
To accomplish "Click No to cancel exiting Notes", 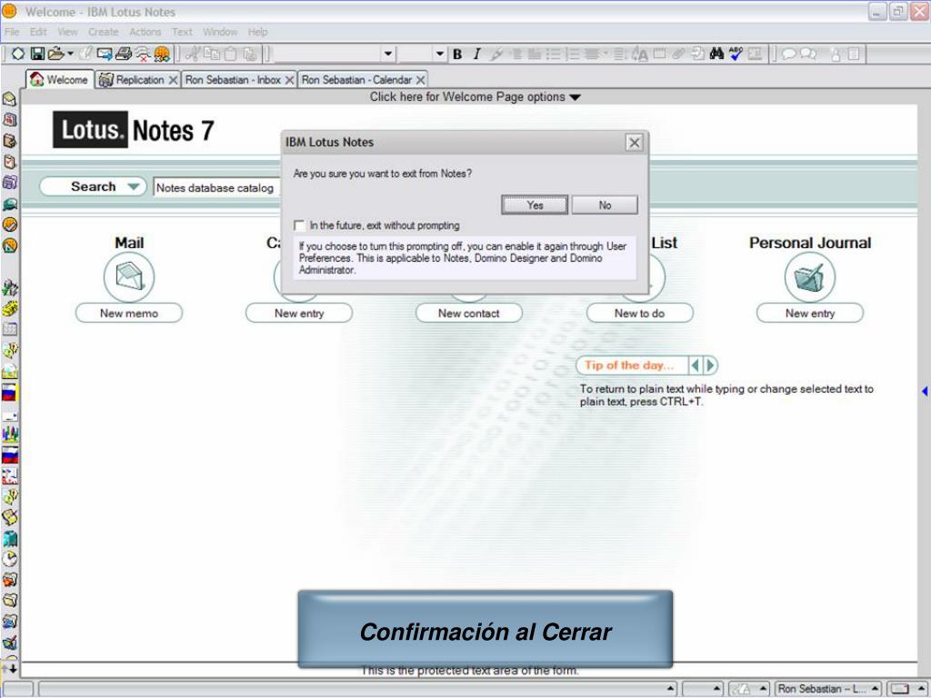I will click(605, 204).
